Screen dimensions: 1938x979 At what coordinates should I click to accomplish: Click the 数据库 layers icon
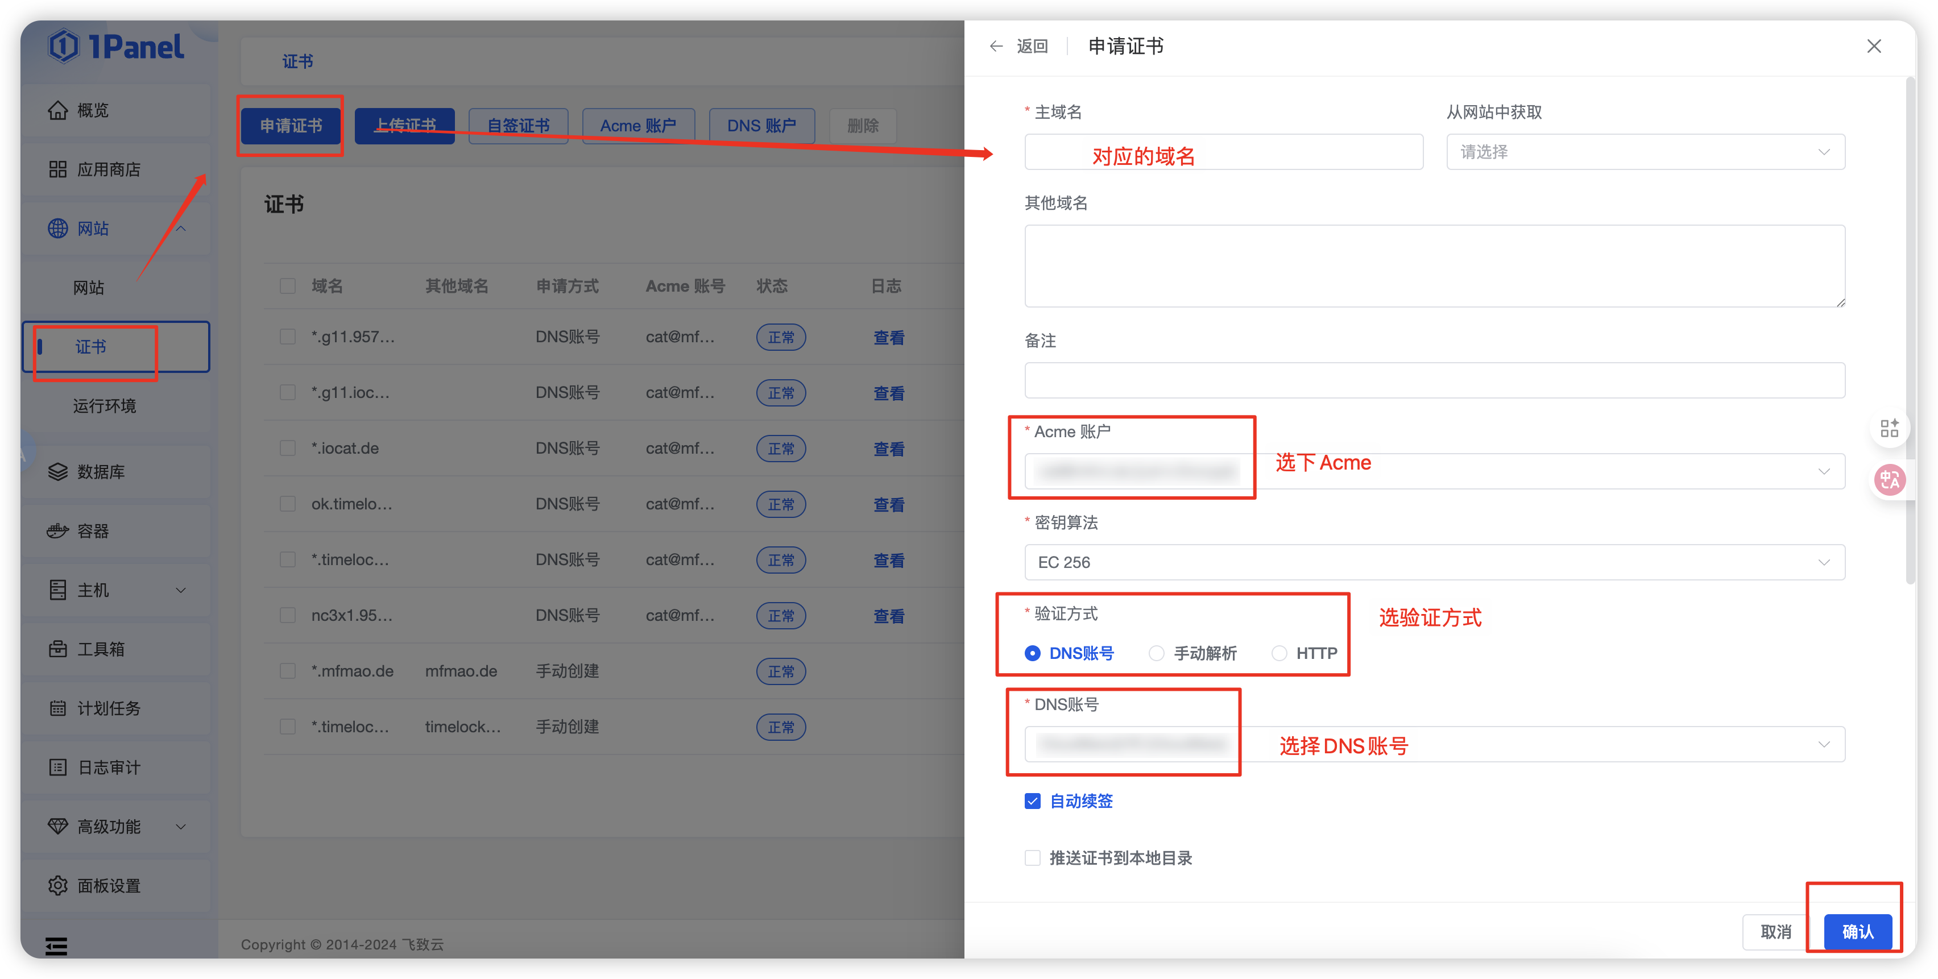pos(57,471)
